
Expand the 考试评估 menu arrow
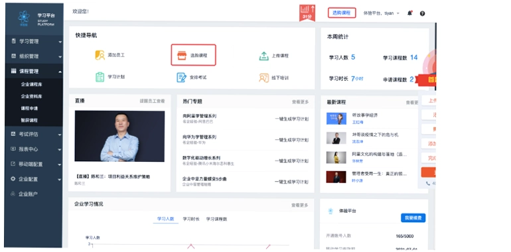click(x=60, y=135)
